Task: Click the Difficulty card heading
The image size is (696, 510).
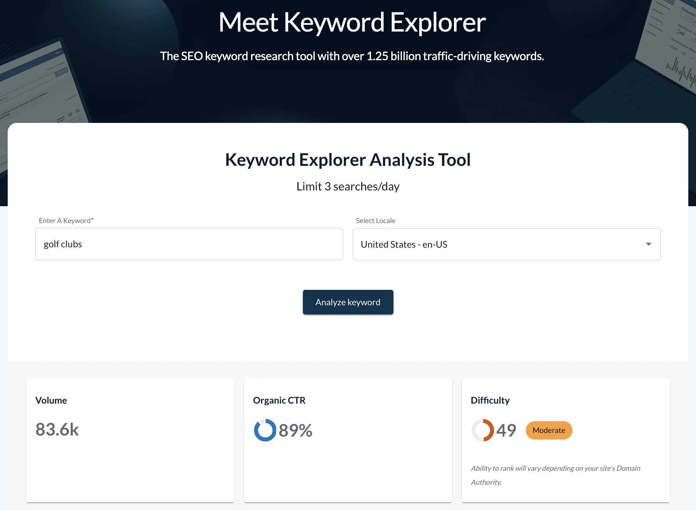Action: click(490, 400)
